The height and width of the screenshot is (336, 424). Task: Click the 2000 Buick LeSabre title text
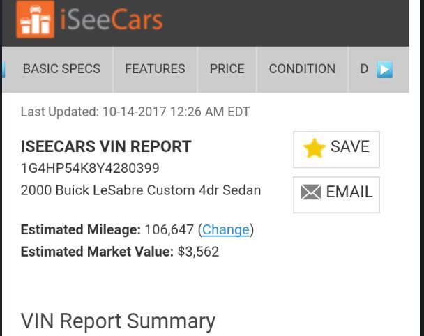coord(141,190)
